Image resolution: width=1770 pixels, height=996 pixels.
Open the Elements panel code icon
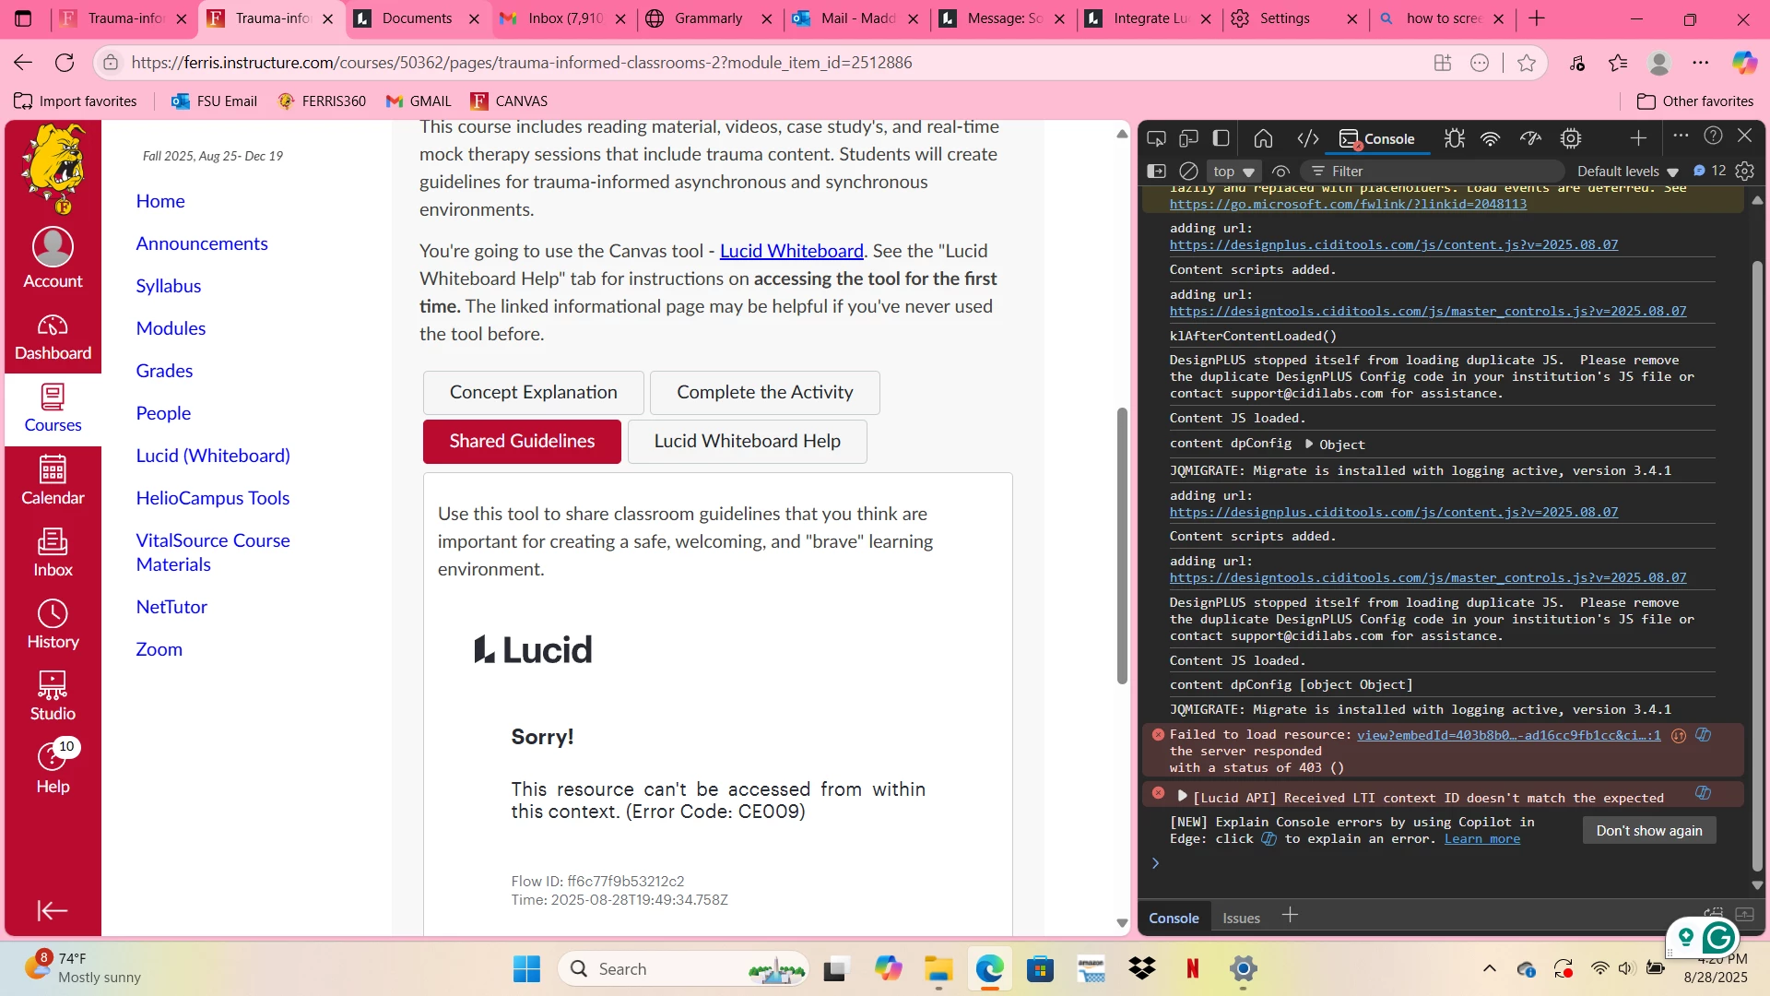click(1307, 138)
